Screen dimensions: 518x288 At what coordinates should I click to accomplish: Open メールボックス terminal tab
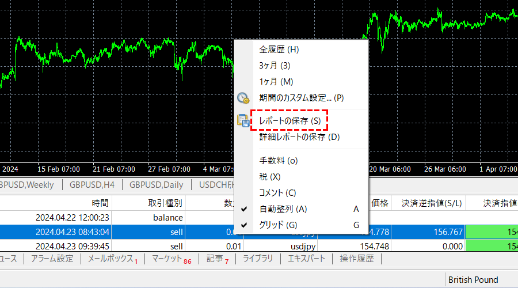pyautogui.click(x=112, y=259)
